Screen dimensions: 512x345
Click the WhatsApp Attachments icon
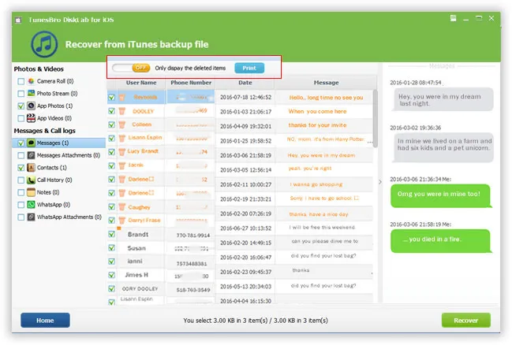click(31, 217)
